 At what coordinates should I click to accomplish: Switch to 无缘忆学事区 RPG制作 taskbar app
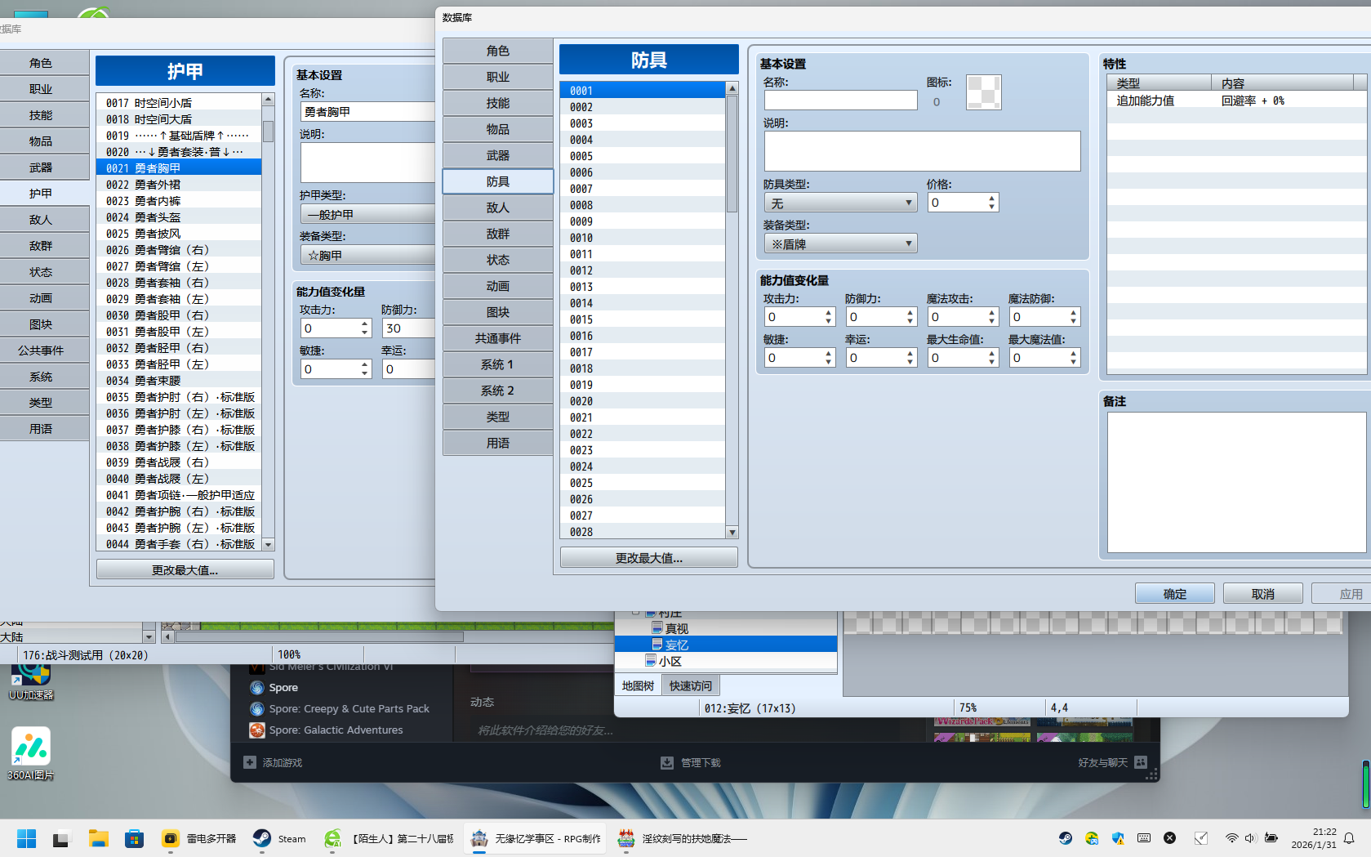click(536, 838)
